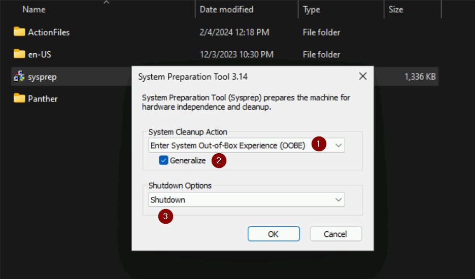
Task: Click the 12/3/2023 10:30 PM date
Action: [236, 54]
